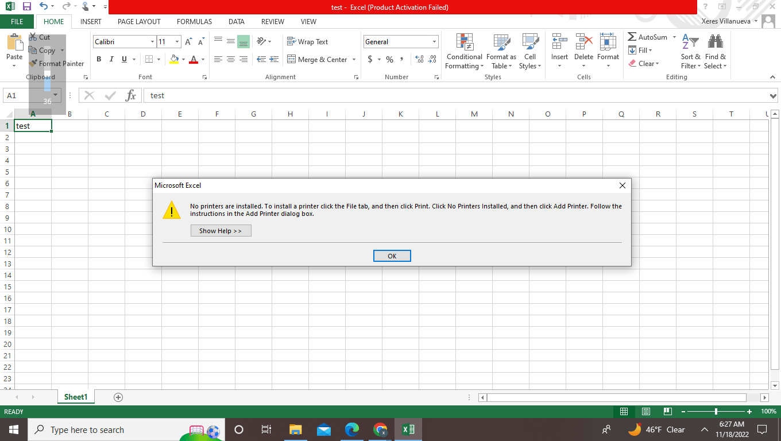Screen dimensions: 781x441
Task: Click the Paste clipboard icon
Action: 14,43
